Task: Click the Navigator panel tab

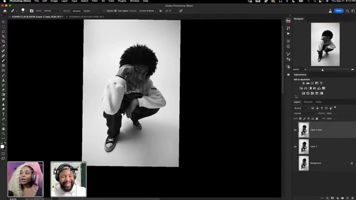Action: (299, 19)
